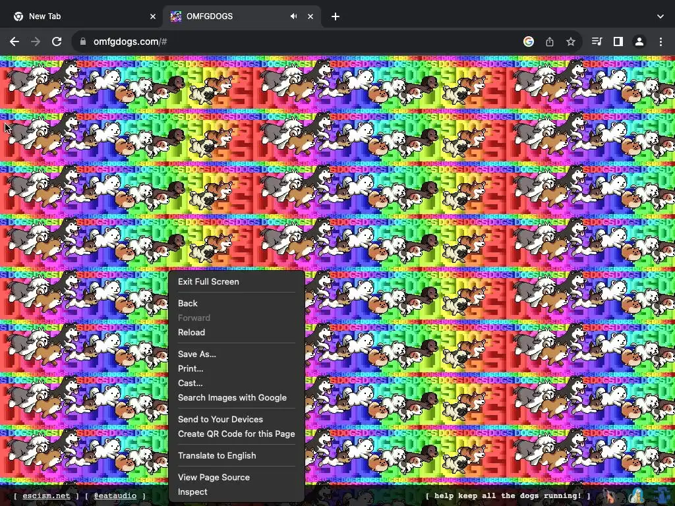
Task: Open the Chrome three-dot menu
Action: coord(660,42)
